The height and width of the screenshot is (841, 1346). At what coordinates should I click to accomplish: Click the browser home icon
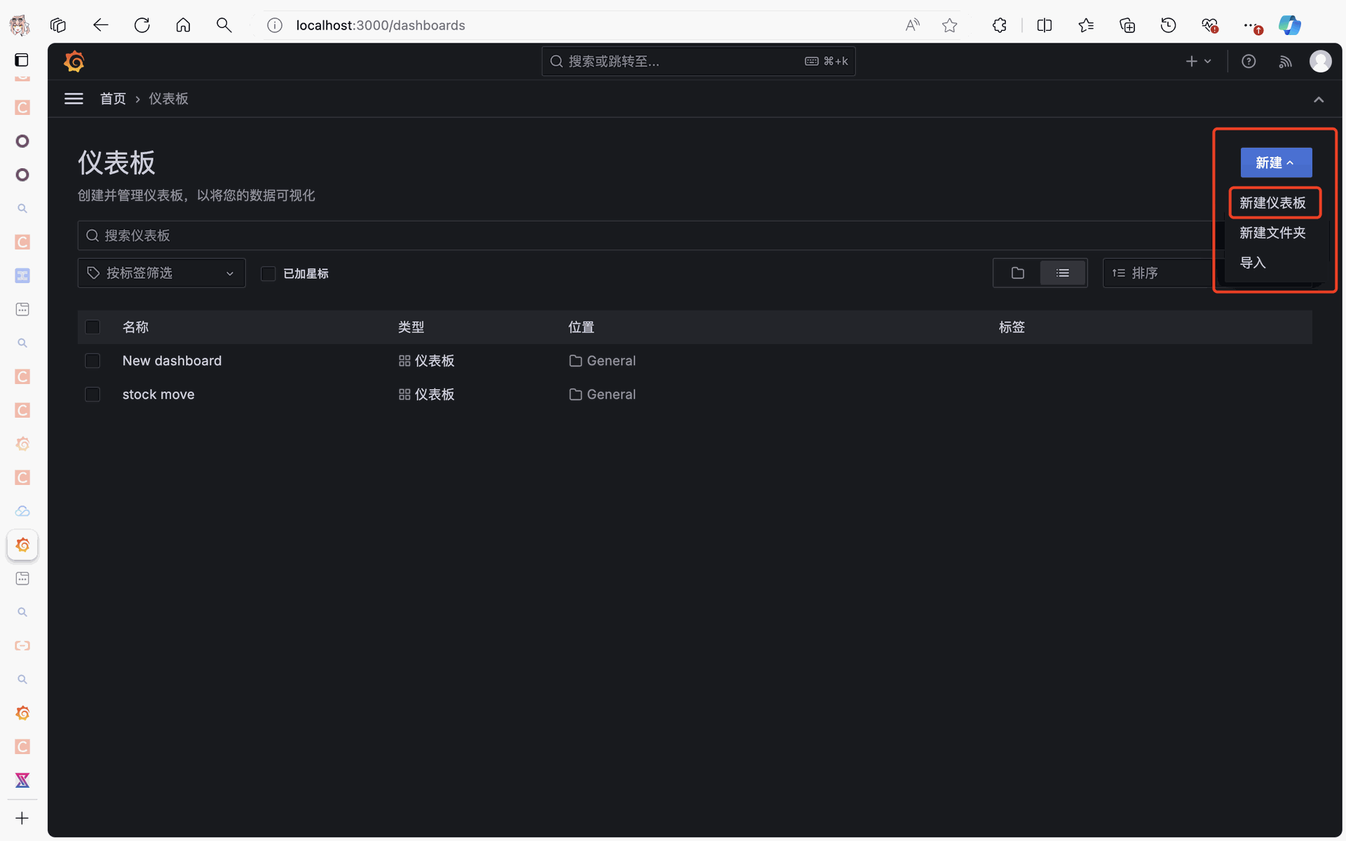click(183, 25)
